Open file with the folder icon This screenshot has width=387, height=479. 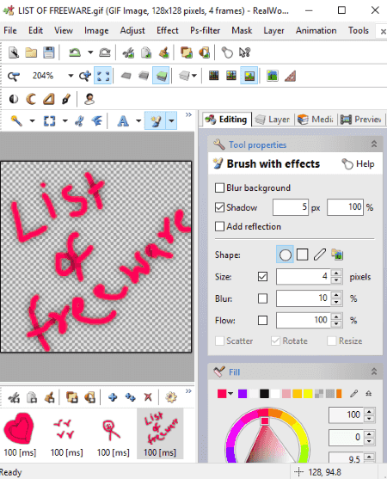[31, 52]
